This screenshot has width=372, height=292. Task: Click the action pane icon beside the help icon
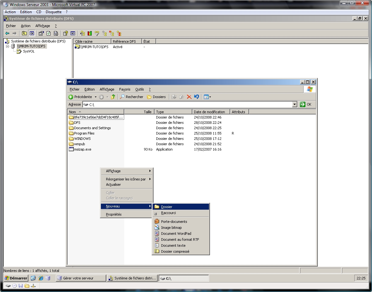click(73, 33)
